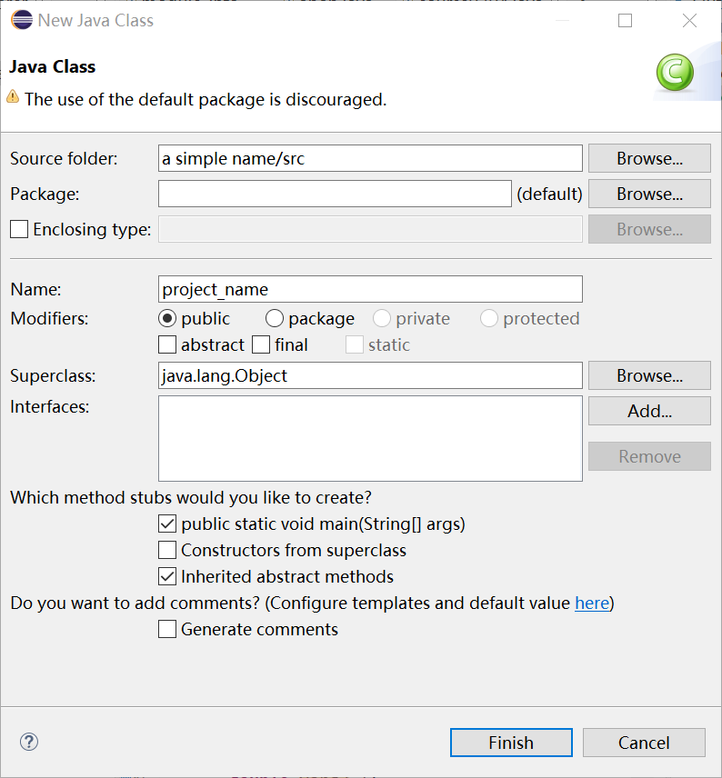Click the Remove interface button

[649, 456]
